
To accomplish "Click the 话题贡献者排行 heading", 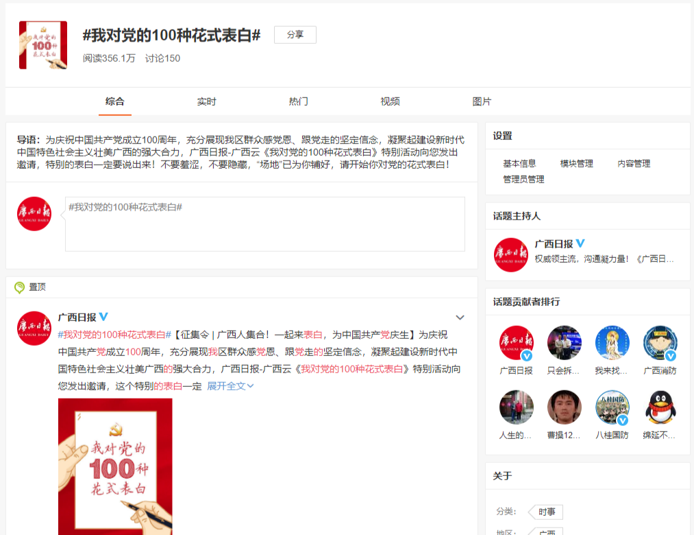I will click(527, 302).
